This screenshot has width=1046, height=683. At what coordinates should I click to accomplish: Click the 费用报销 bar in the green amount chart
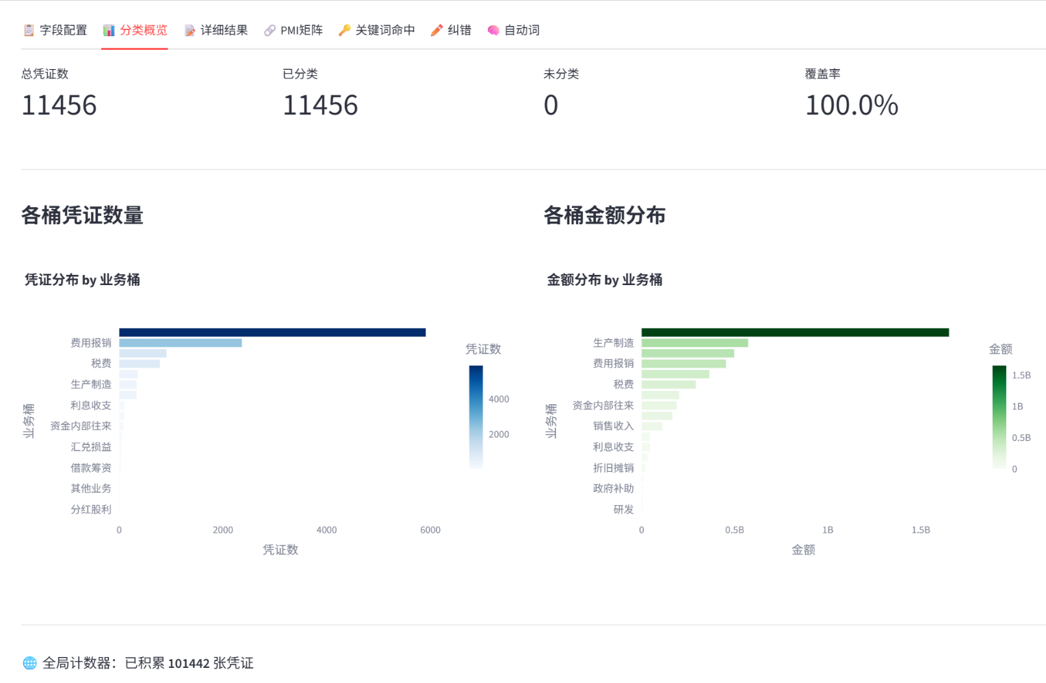pyautogui.click(x=683, y=364)
